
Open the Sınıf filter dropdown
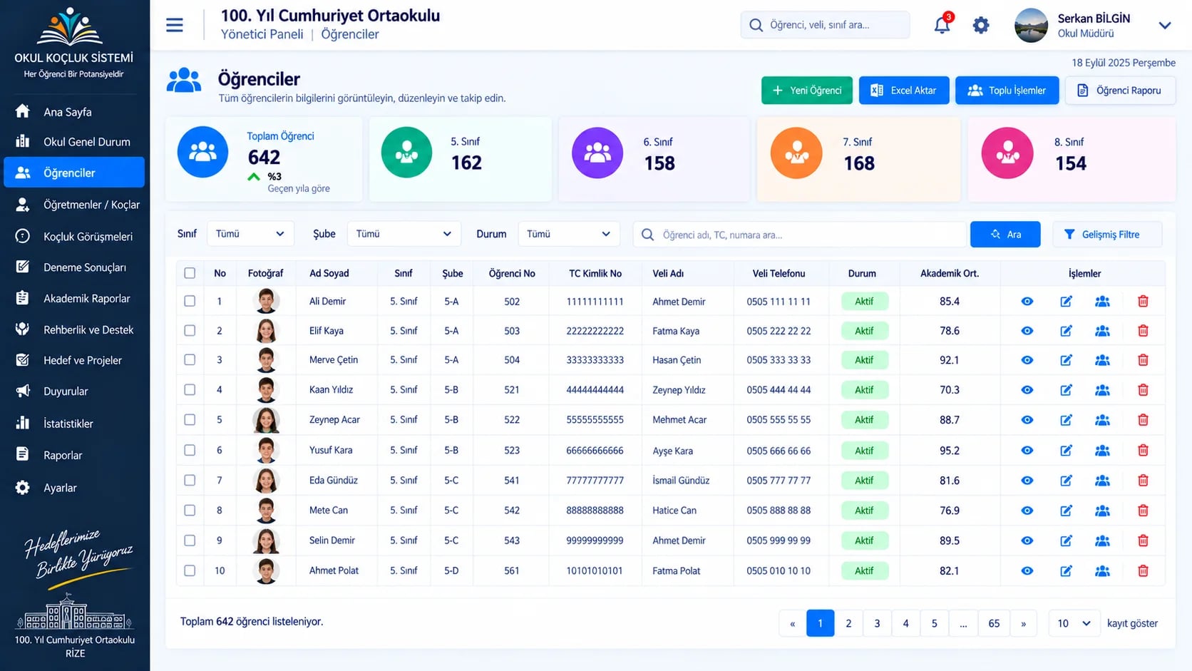coord(250,234)
